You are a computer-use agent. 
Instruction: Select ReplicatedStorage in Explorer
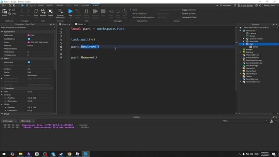coord(254,60)
